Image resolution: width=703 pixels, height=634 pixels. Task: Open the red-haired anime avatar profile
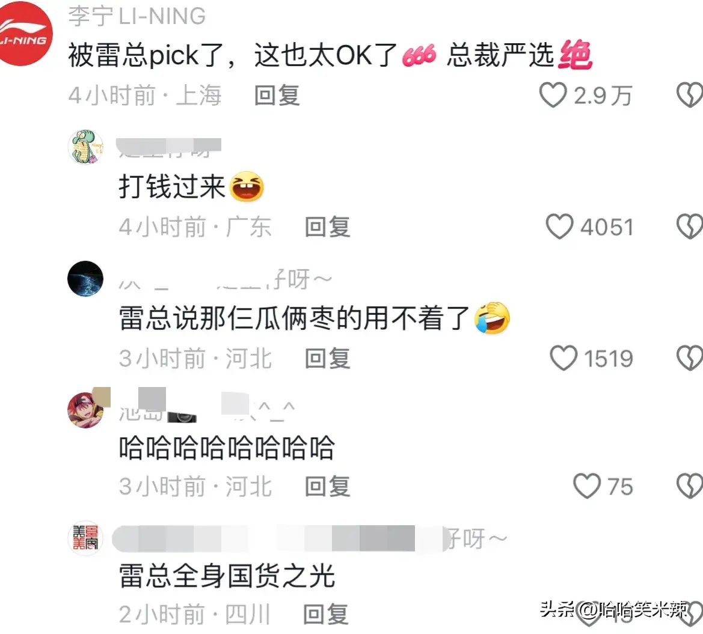85,409
